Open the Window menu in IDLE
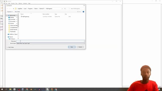 pos(25,3)
